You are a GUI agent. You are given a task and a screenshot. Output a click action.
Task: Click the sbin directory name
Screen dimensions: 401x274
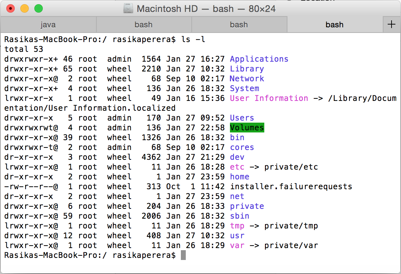[240, 216]
